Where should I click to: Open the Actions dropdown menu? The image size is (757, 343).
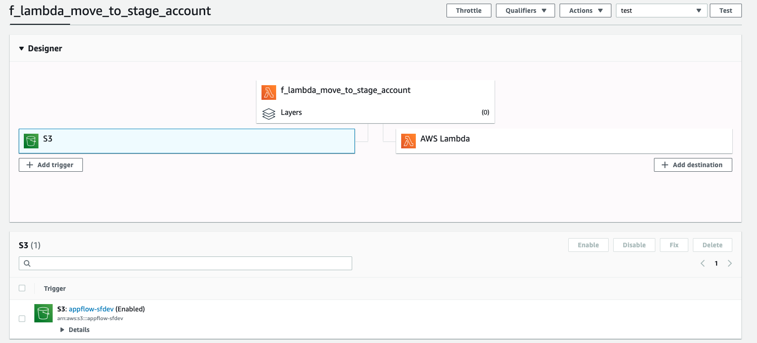point(585,11)
